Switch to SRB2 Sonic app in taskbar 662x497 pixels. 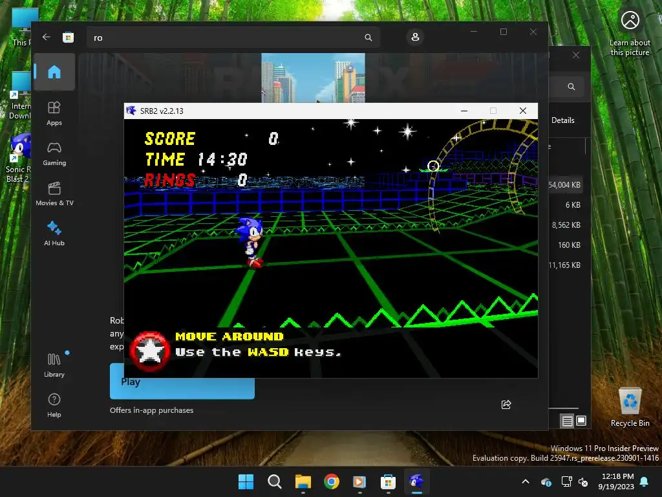pos(417,481)
